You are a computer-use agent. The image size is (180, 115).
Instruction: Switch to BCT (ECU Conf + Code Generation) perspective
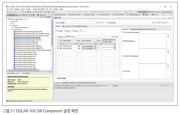tap(160, 12)
